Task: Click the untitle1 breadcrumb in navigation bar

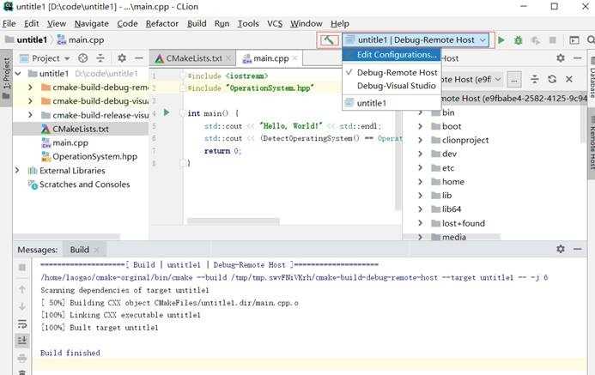Action: pyautogui.click(x=27, y=39)
